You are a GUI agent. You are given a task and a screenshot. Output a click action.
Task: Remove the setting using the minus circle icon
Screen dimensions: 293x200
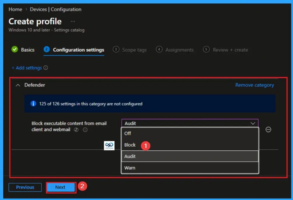268,130
